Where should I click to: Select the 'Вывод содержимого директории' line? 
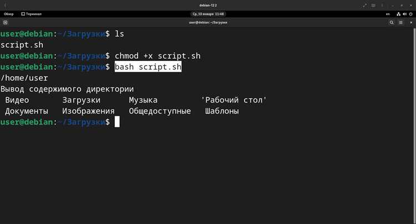pos(67,89)
